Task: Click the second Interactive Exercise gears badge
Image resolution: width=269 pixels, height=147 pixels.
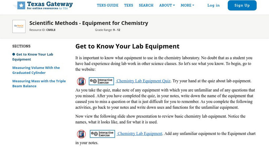Action: 101,134
